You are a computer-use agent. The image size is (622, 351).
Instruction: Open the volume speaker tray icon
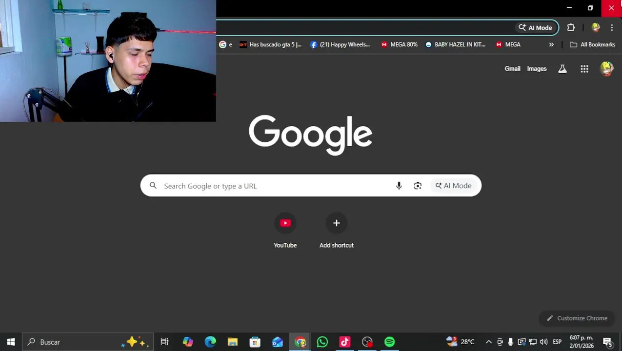tap(543, 342)
